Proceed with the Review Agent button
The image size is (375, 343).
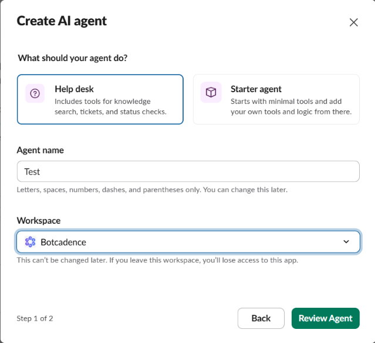[x=326, y=318]
